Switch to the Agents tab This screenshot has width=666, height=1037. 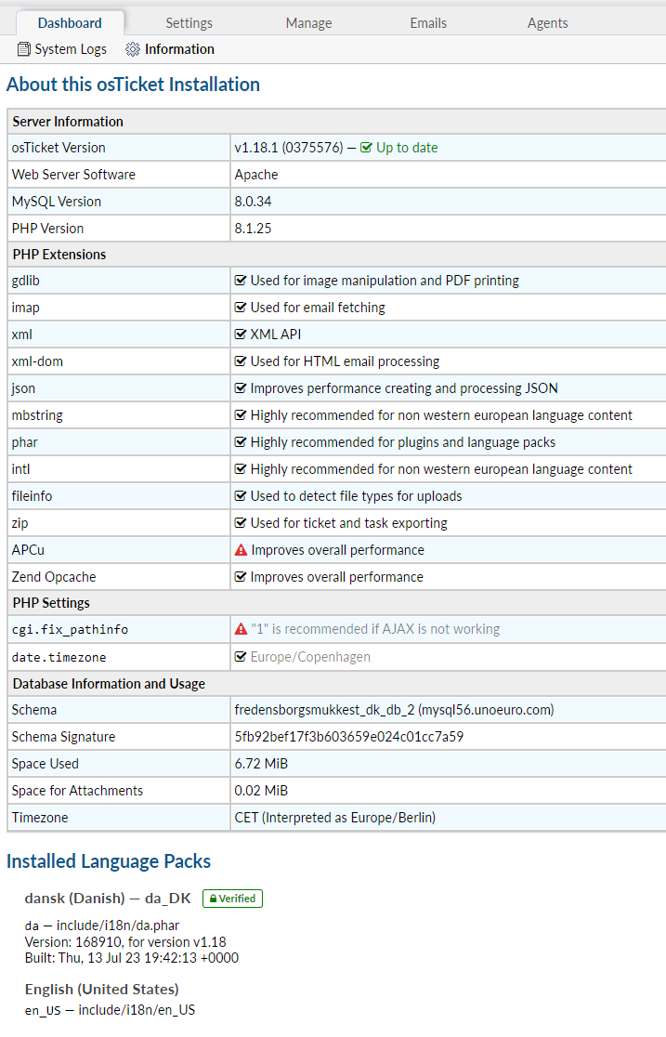tap(548, 23)
